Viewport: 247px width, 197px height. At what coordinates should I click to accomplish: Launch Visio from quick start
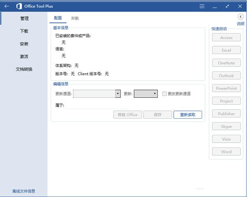(x=226, y=139)
